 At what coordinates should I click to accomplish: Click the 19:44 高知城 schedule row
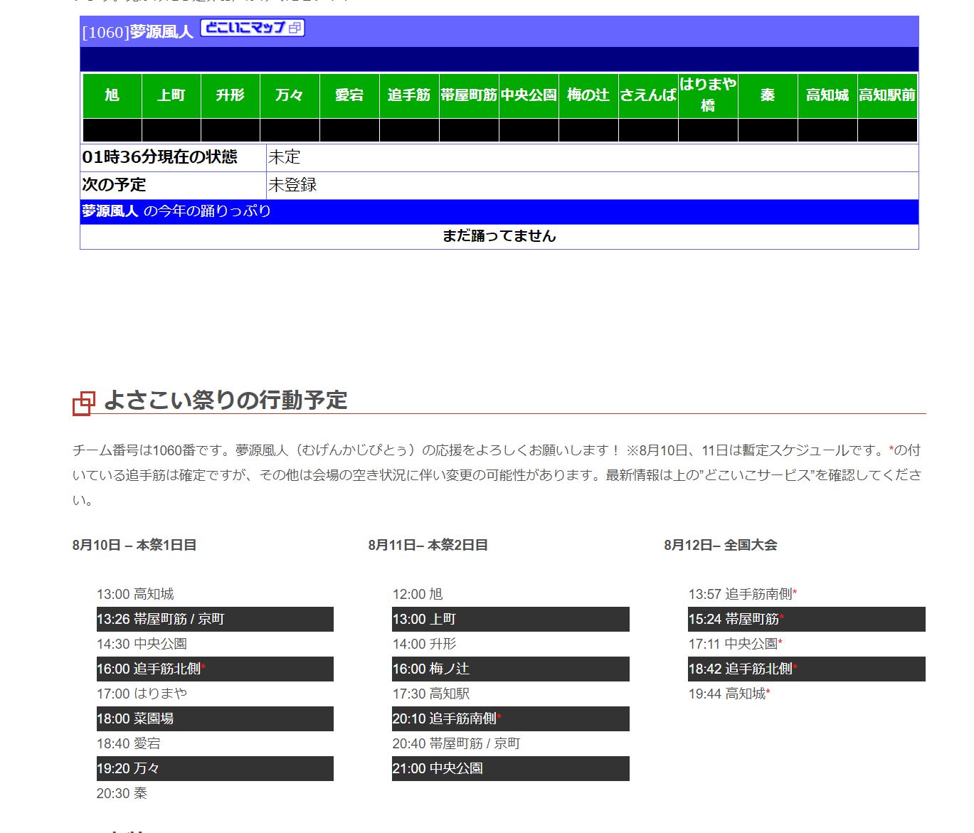click(x=807, y=694)
